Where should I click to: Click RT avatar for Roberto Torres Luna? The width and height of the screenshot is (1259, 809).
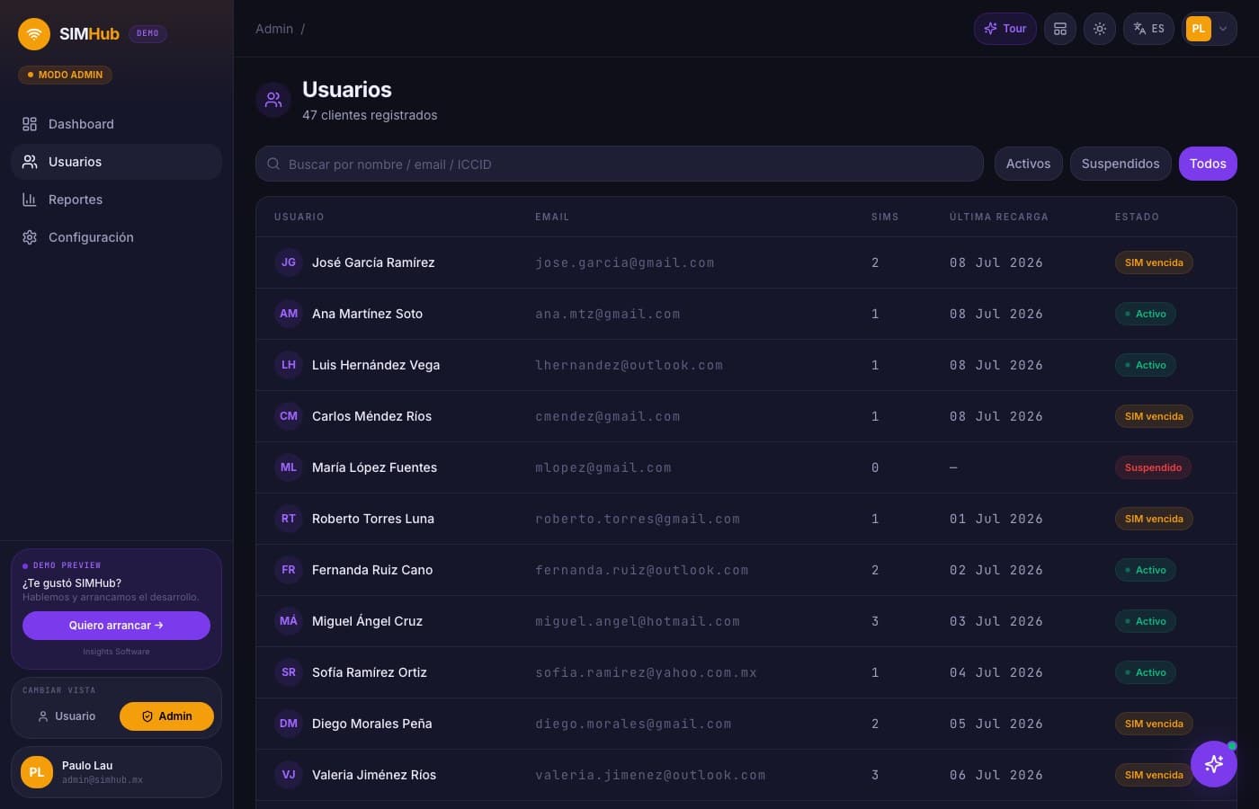pos(289,519)
